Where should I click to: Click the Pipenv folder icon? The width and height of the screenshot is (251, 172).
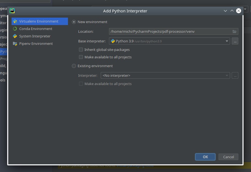coord(15,43)
